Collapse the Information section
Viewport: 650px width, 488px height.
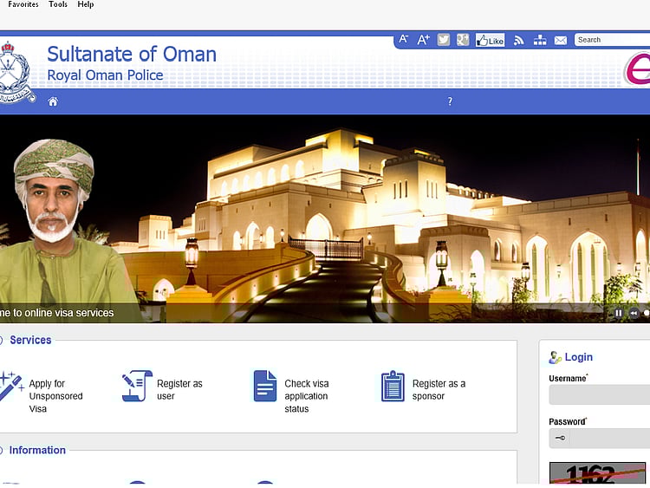pos(2,451)
